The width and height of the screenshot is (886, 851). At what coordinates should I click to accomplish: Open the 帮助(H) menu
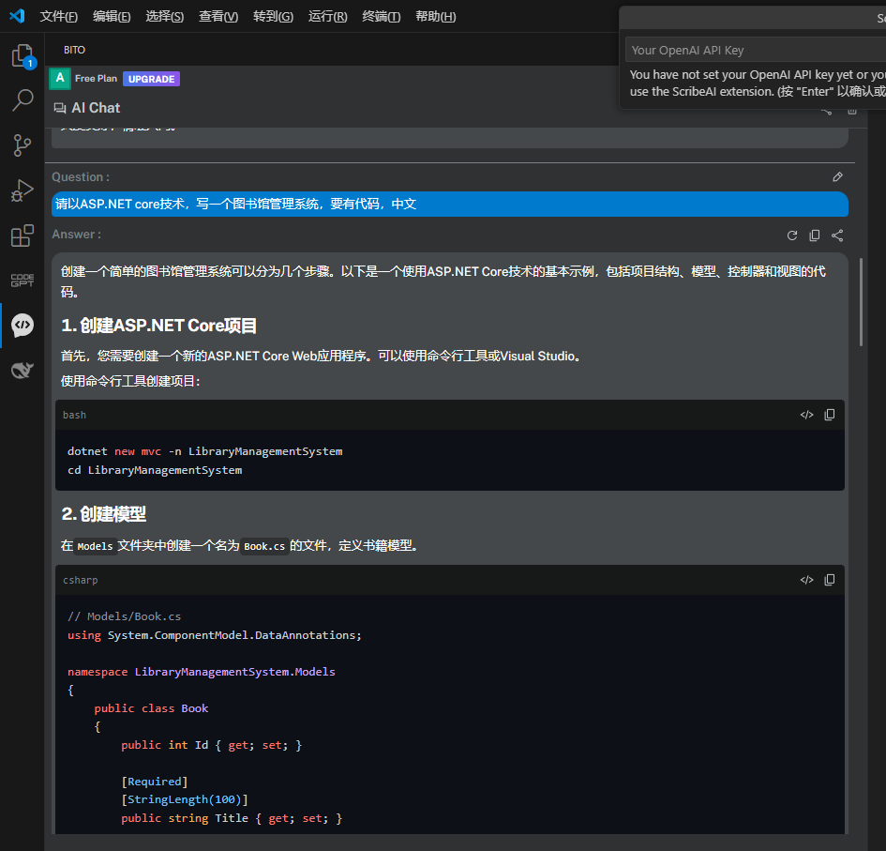pyautogui.click(x=436, y=16)
